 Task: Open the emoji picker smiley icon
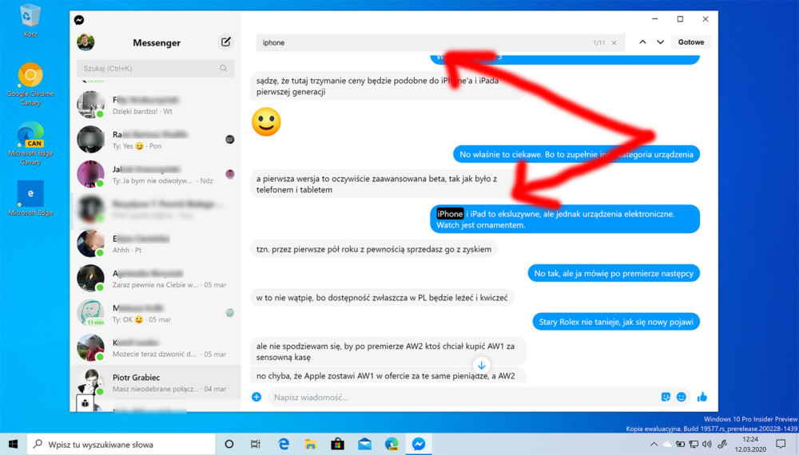coord(682,397)
